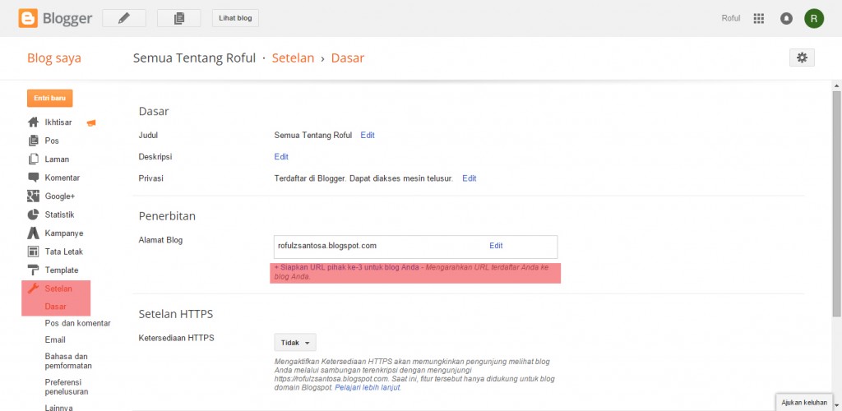Click the Tata Letak layout icon
The height and width of the screenshot is (411, 842).
pos(33,252)
